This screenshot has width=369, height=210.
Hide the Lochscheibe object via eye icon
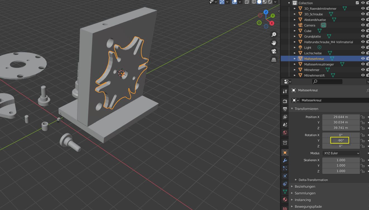pyautogui.click(x=363, y=53)
